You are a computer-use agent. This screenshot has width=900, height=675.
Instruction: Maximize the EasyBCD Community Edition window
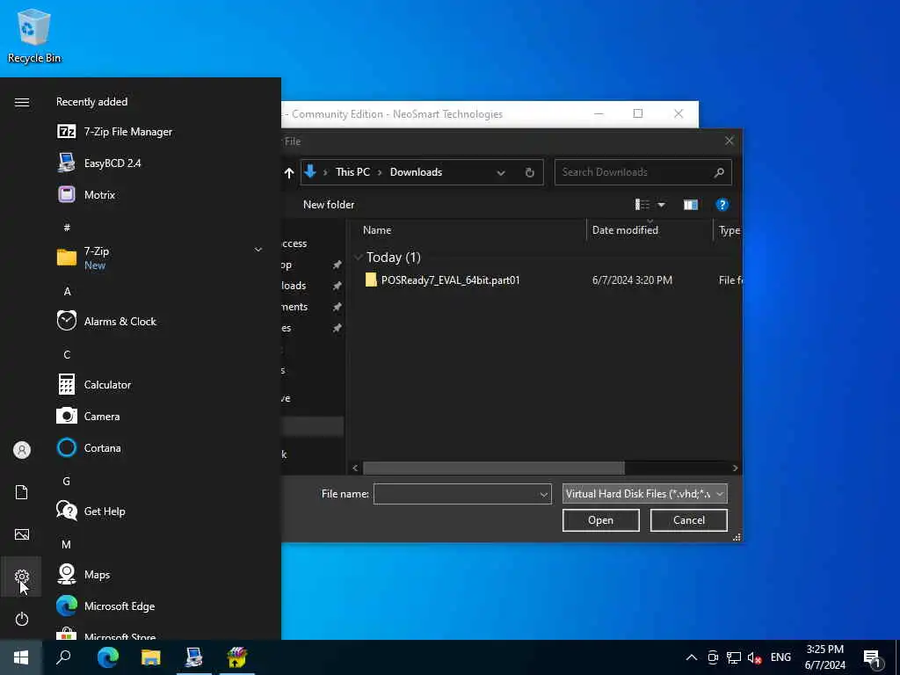pos(638,113)
